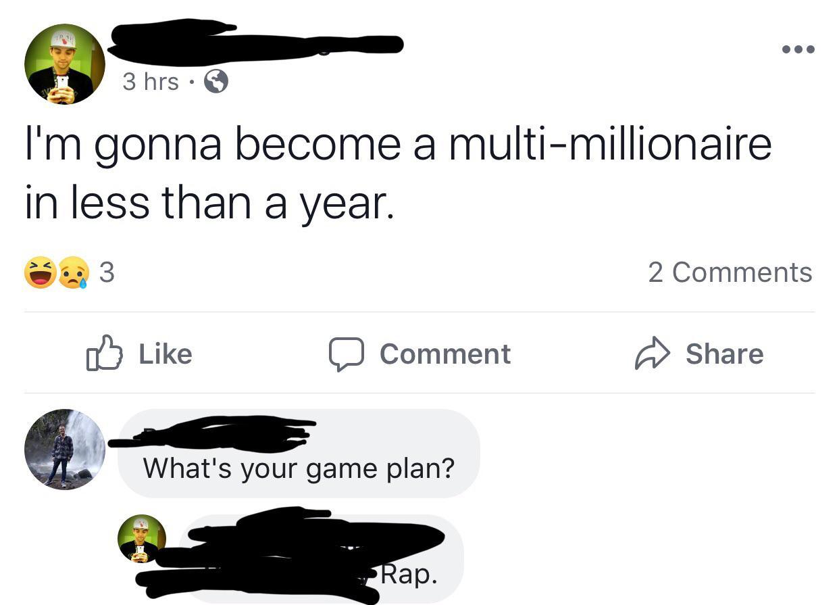
Task: Click the "Rap." reply text
Action: point(409,575)
